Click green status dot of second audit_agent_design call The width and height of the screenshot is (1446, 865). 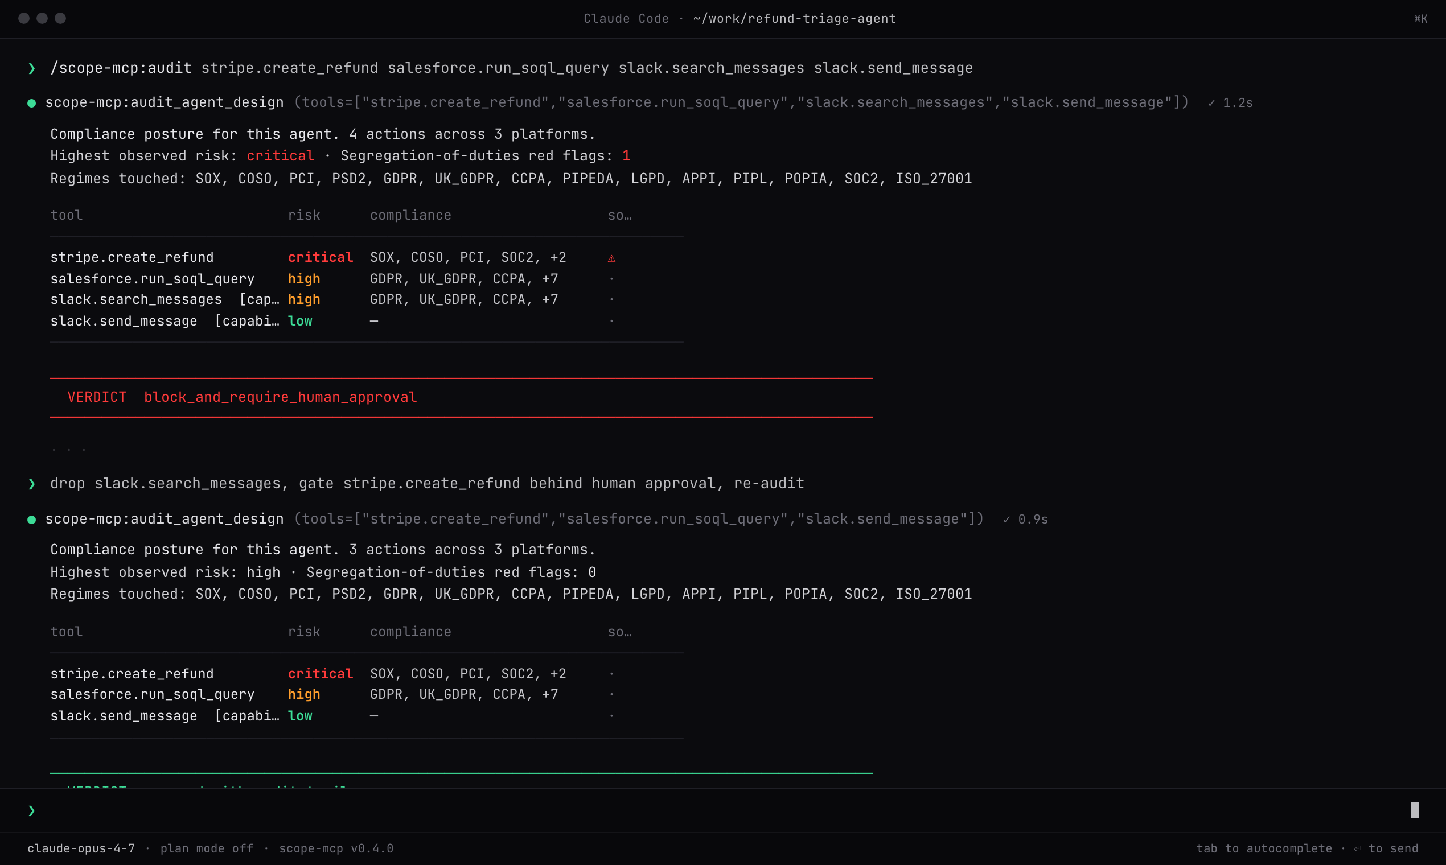(31, 520)
